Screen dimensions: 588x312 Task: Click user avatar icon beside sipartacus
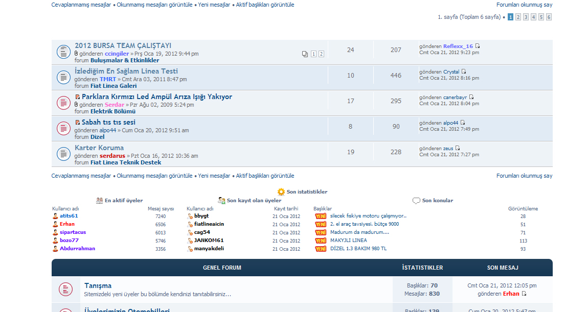pyautogui.click(x=55, y=232)
